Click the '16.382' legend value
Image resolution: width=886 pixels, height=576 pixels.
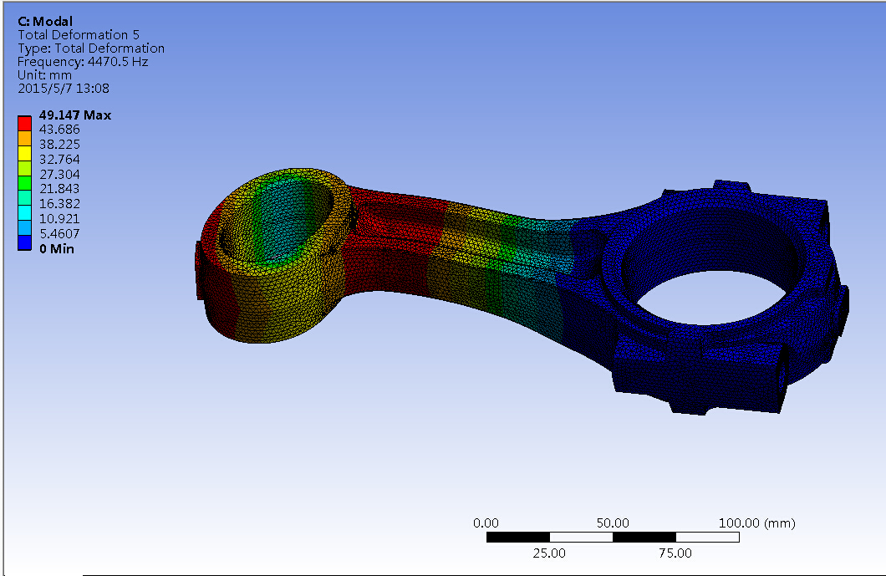[59, 203]
